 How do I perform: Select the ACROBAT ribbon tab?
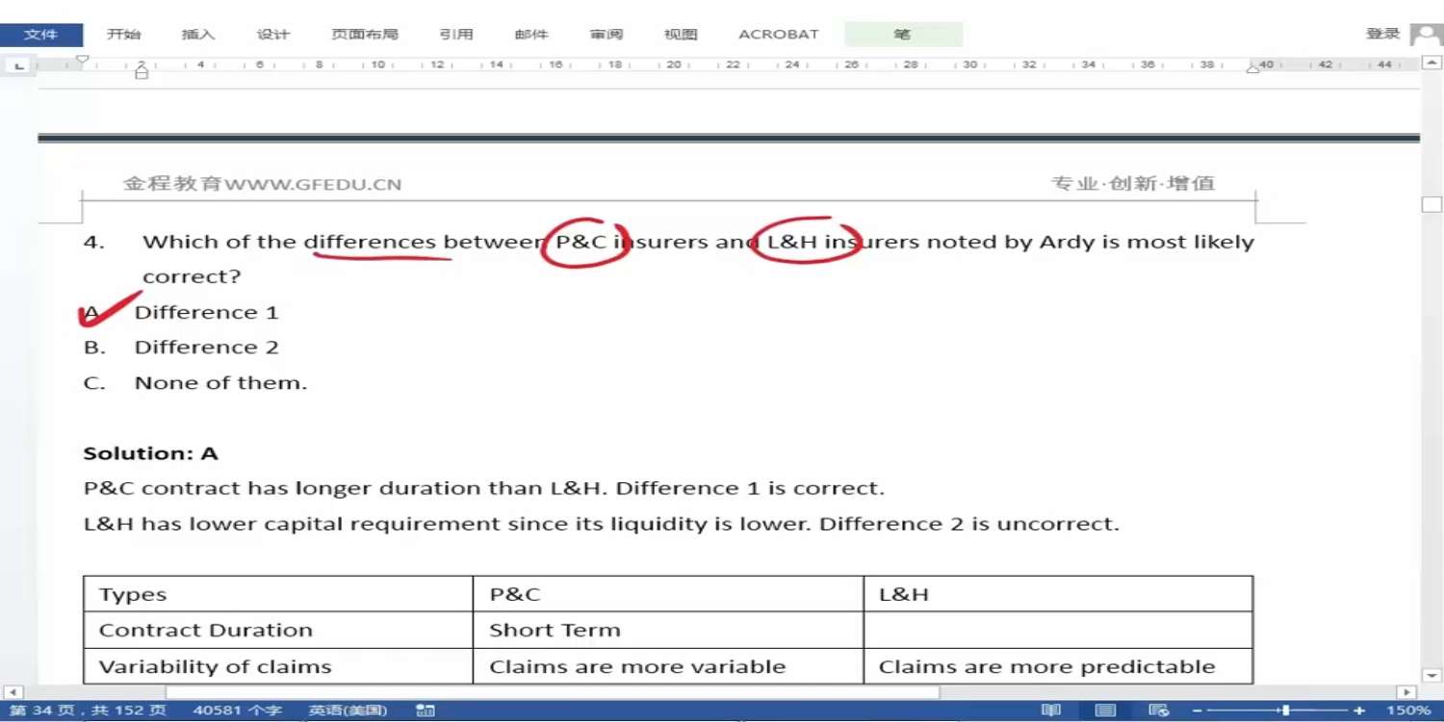click(x=778, y=35)
